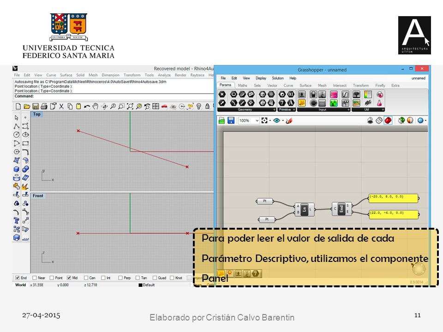The height and width of the screenshot is (332, 443).
Task: Click the Point parameter icon in Grasshopper Geometry
Action: coord(222,94)
